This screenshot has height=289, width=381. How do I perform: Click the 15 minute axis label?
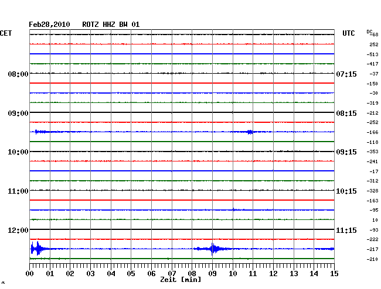(334, 274)
